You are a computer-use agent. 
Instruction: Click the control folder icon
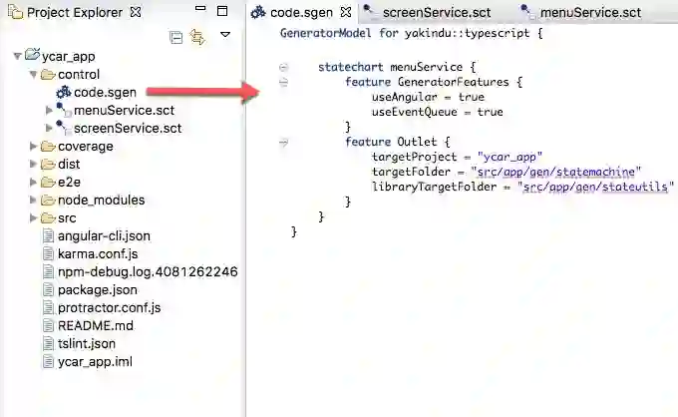click(x=48, y=75)
